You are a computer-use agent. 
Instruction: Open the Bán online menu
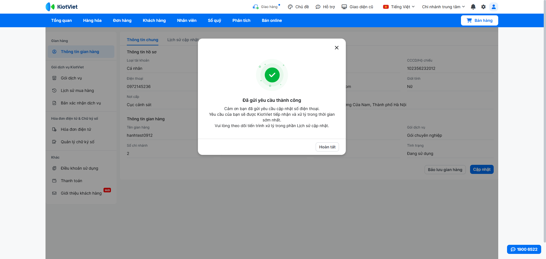coord(272,20)
